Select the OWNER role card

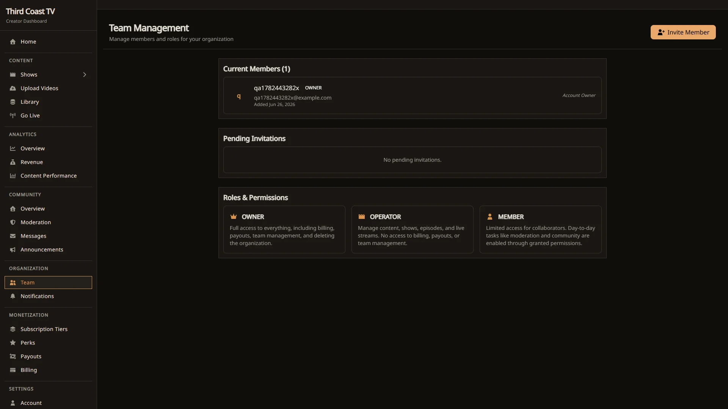[284, 229]
